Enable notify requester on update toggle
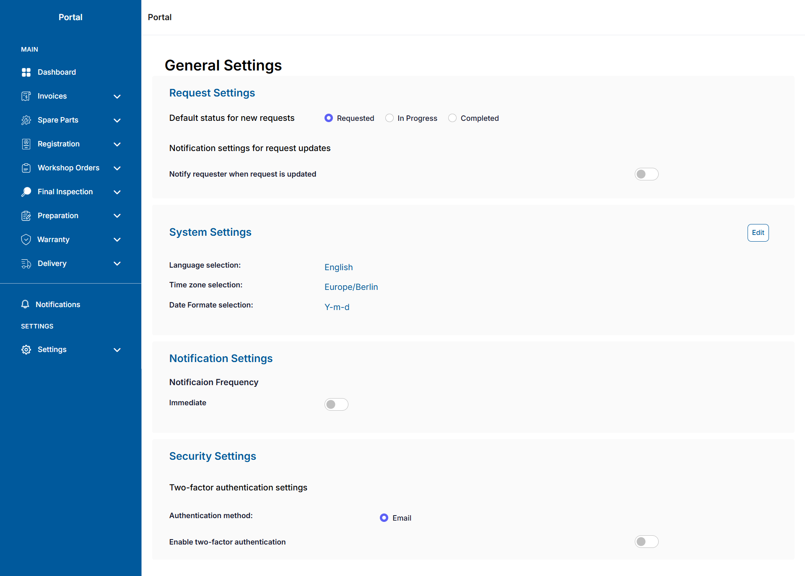Screen dimensions: 805x576 (x=647, y=174)
